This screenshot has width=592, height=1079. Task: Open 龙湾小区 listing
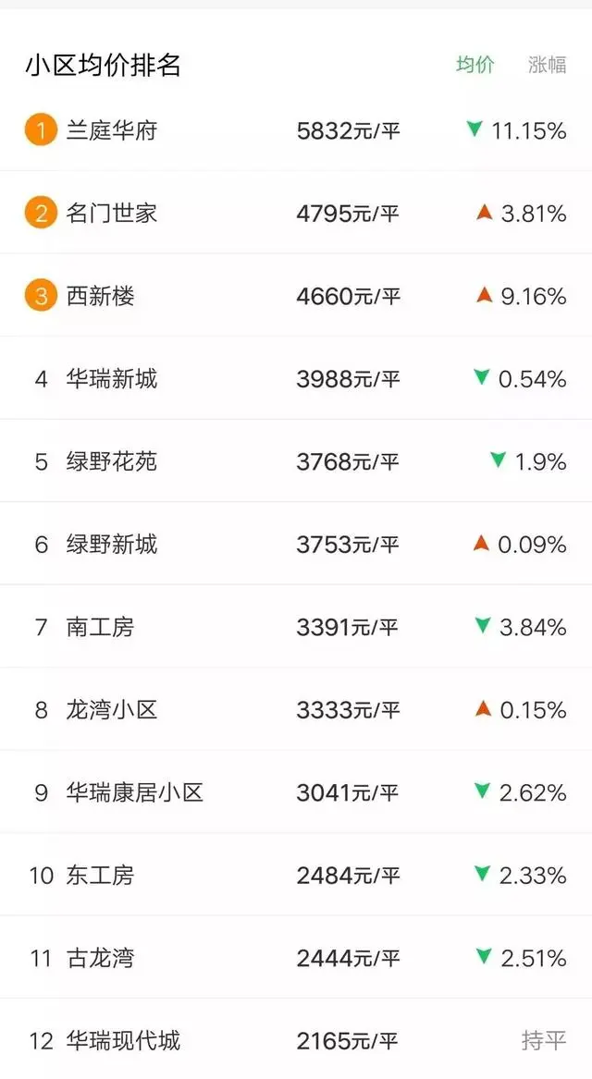coord(296,709)
